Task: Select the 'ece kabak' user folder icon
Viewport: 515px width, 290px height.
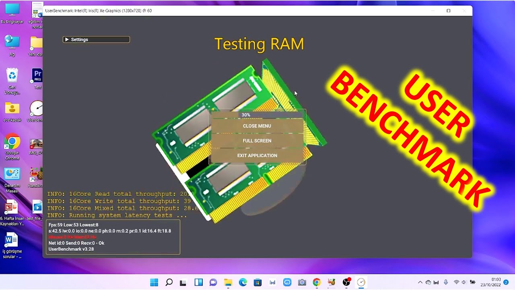Action: click(12, 112)
